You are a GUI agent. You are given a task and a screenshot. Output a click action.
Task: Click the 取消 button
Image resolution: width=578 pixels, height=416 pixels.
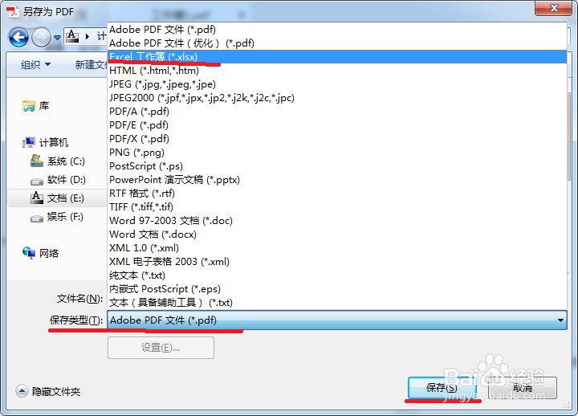523,388
